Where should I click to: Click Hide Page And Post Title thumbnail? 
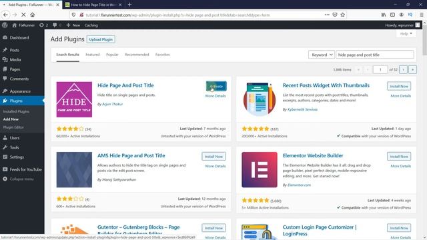[x=74, y=99]
